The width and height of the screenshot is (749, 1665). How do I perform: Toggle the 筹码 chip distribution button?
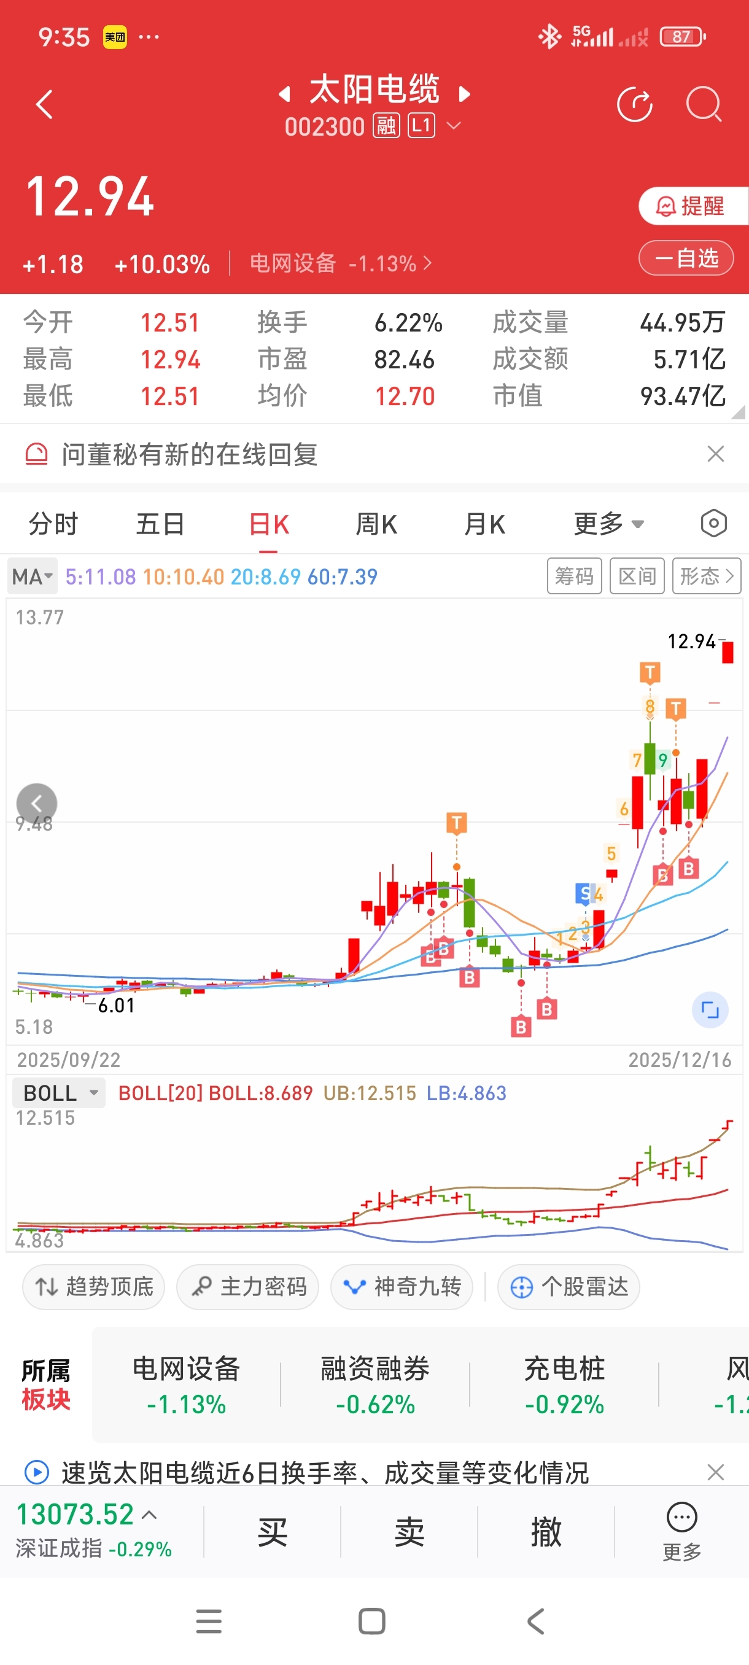click(x=574, y=576)
